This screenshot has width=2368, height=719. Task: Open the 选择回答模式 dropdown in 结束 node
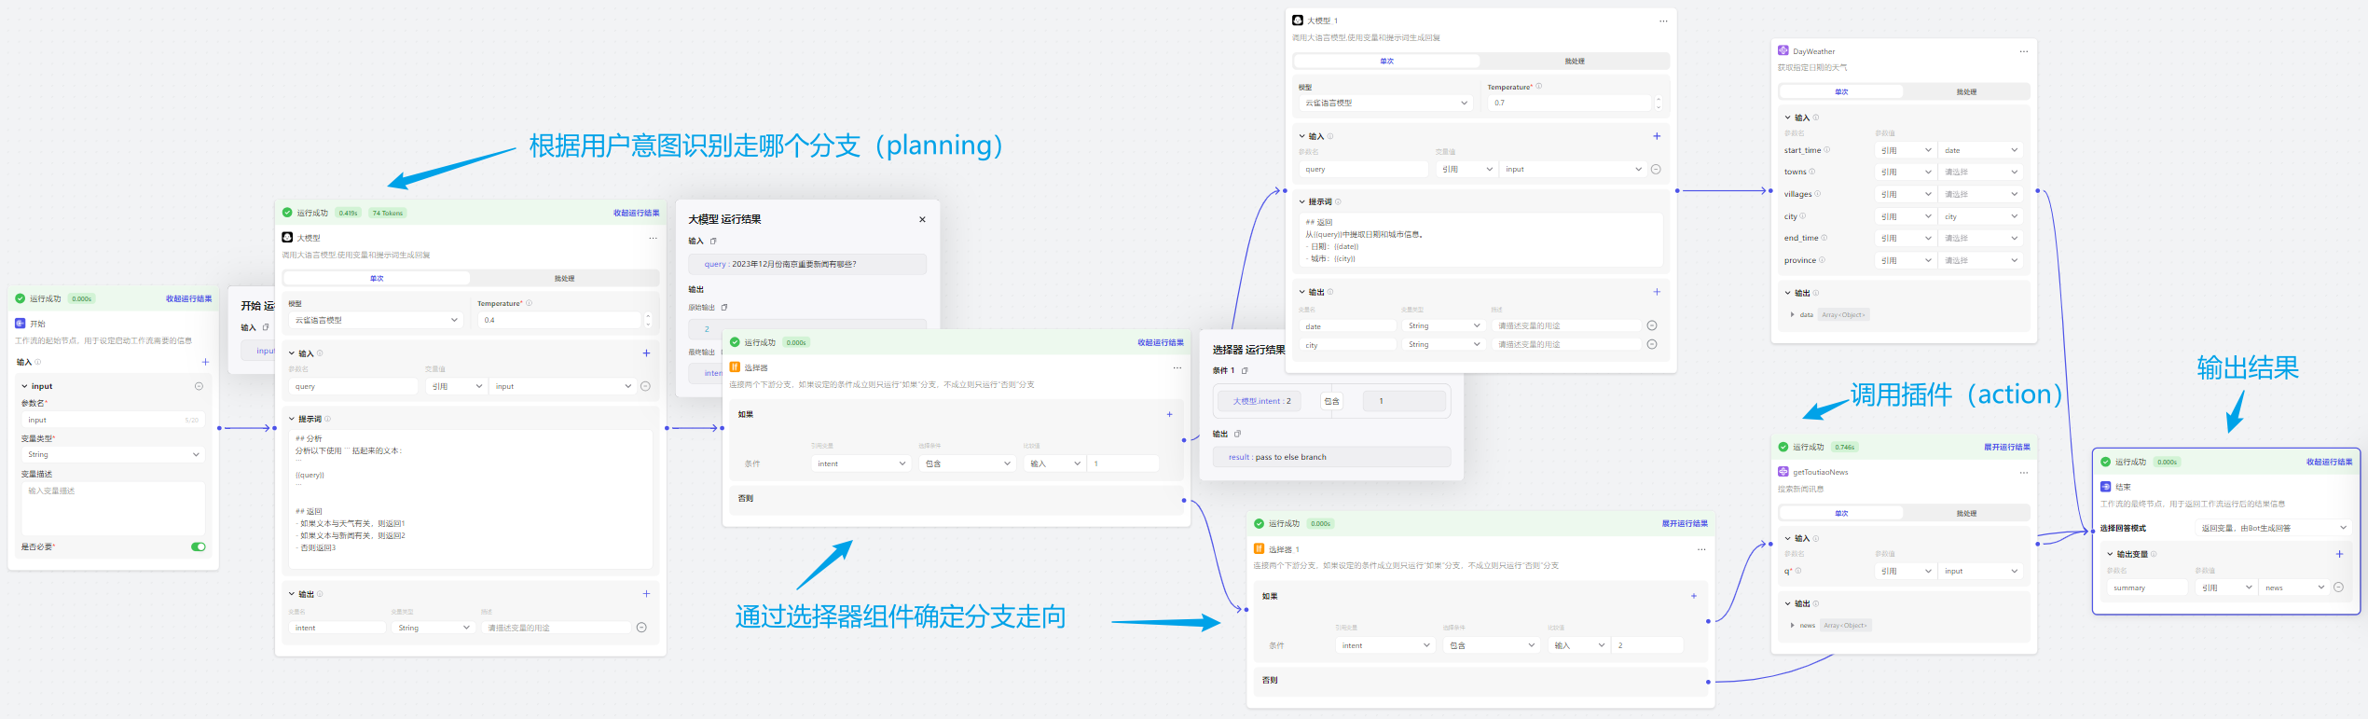click(2273, 528)
